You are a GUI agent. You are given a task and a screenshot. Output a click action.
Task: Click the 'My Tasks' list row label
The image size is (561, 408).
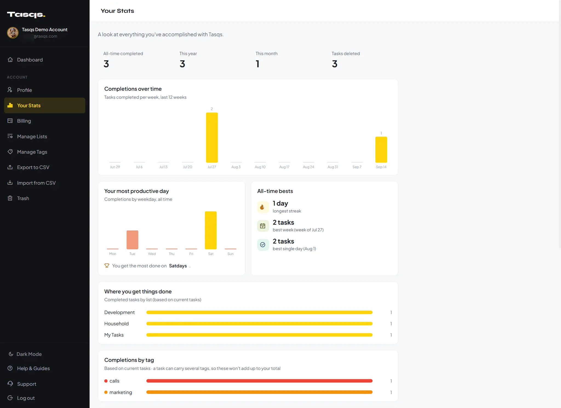(114, 335)
